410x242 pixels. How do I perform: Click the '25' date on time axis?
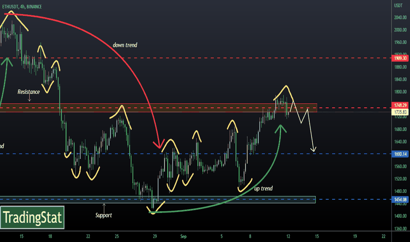(117, 237)
